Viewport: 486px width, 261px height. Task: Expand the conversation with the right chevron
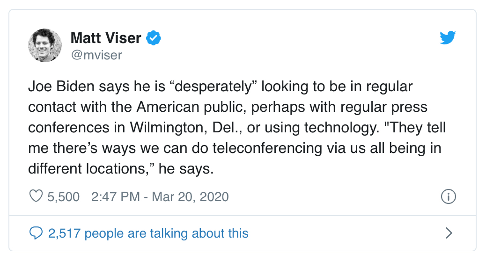(449, 233)
